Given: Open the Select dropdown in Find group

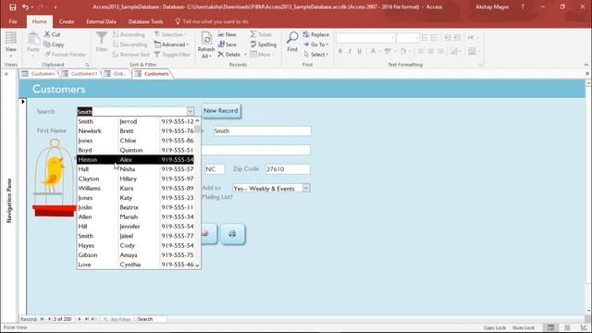Looking at the screenshot, I should 315,55.
